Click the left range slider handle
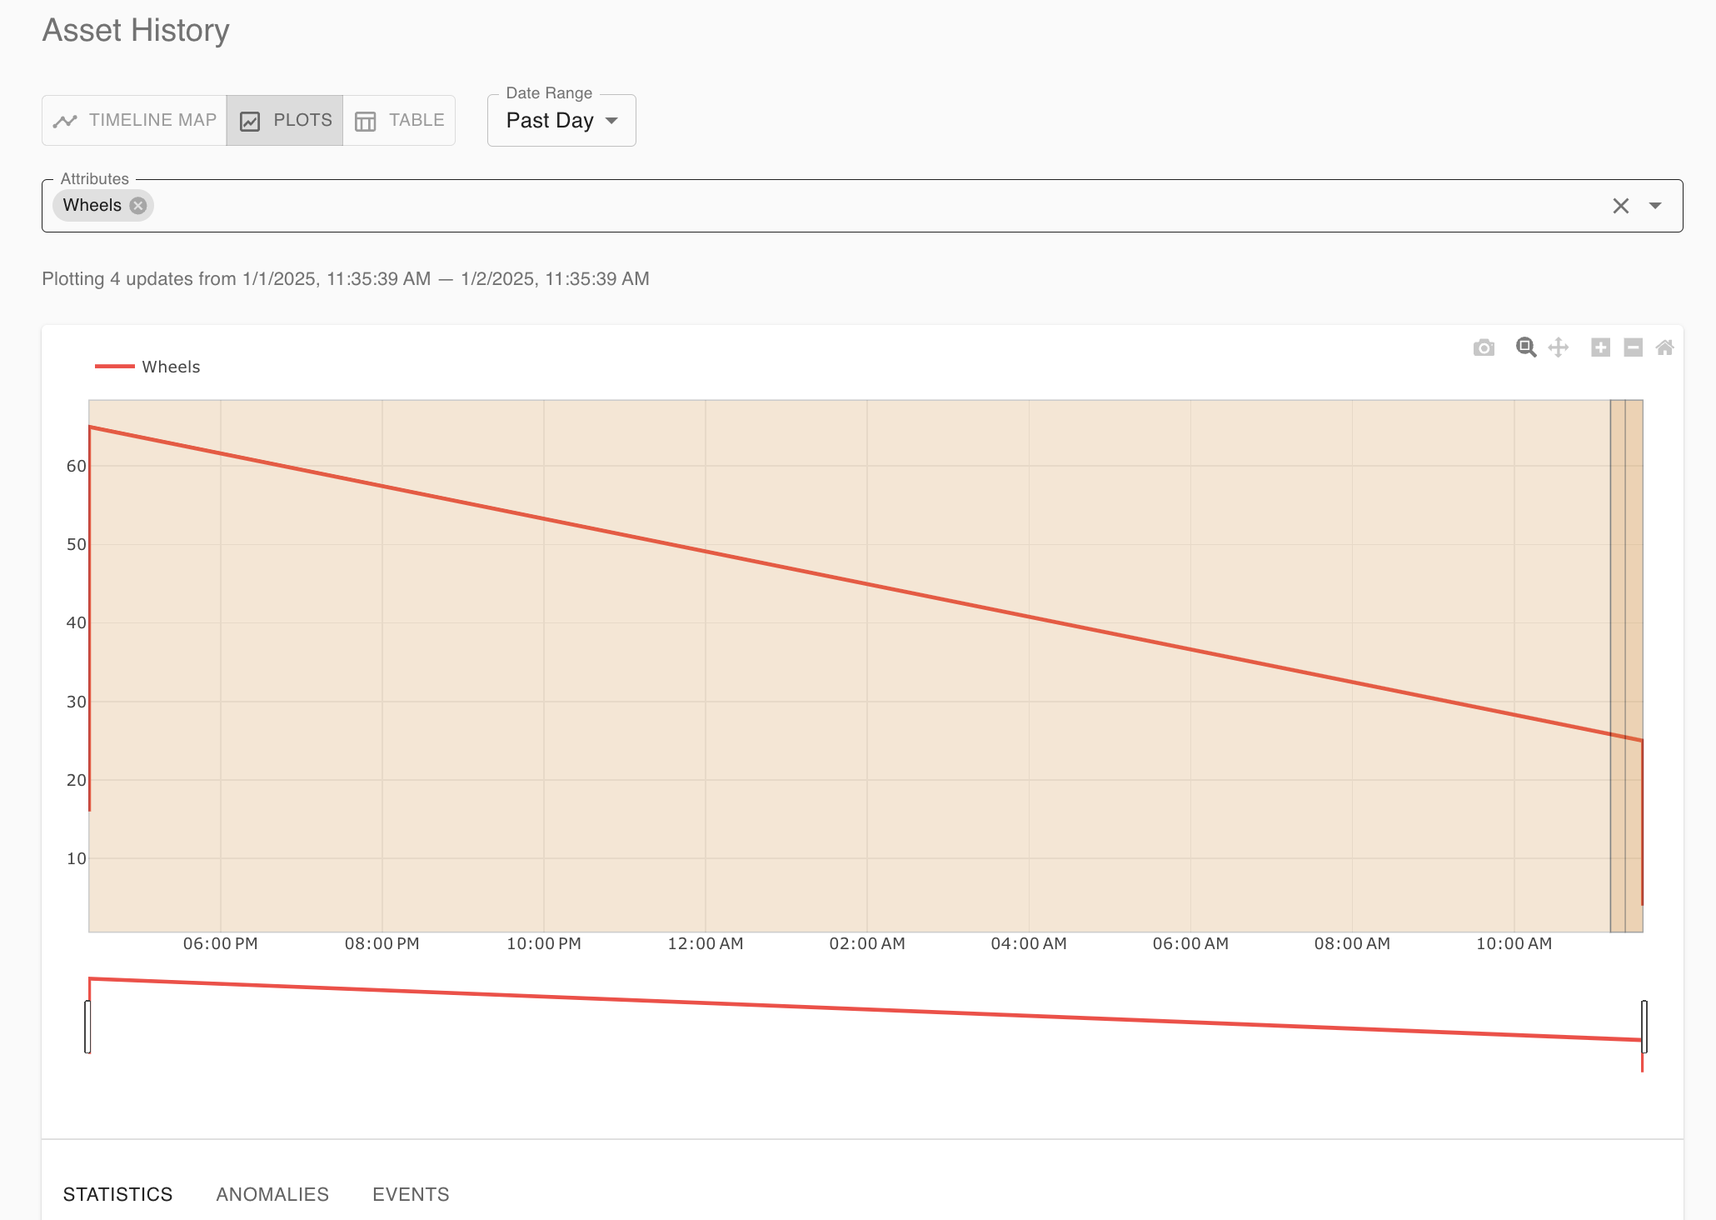This screenshot has height=1220, width=1716. coord(87,1027)
